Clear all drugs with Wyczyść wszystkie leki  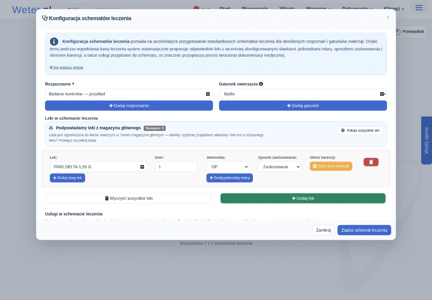coord(129,198)
